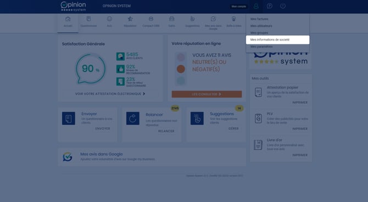Click the Mon compte user icon

coord(256,6)
